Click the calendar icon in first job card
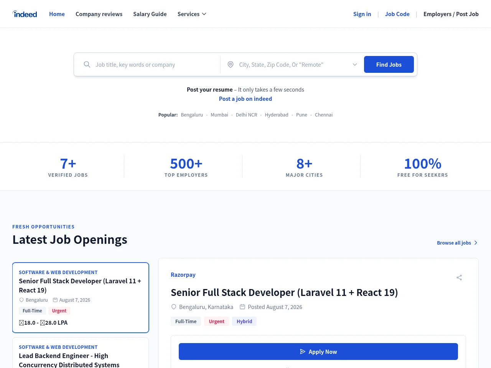This screenshot has height=368, width=491. [x=55, y=300]
